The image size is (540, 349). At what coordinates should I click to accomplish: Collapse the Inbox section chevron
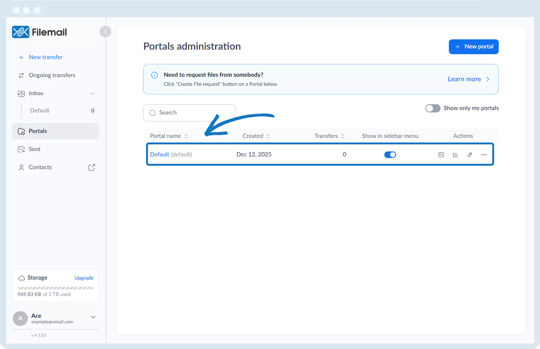pyautogui.click(x=92, y=93)
